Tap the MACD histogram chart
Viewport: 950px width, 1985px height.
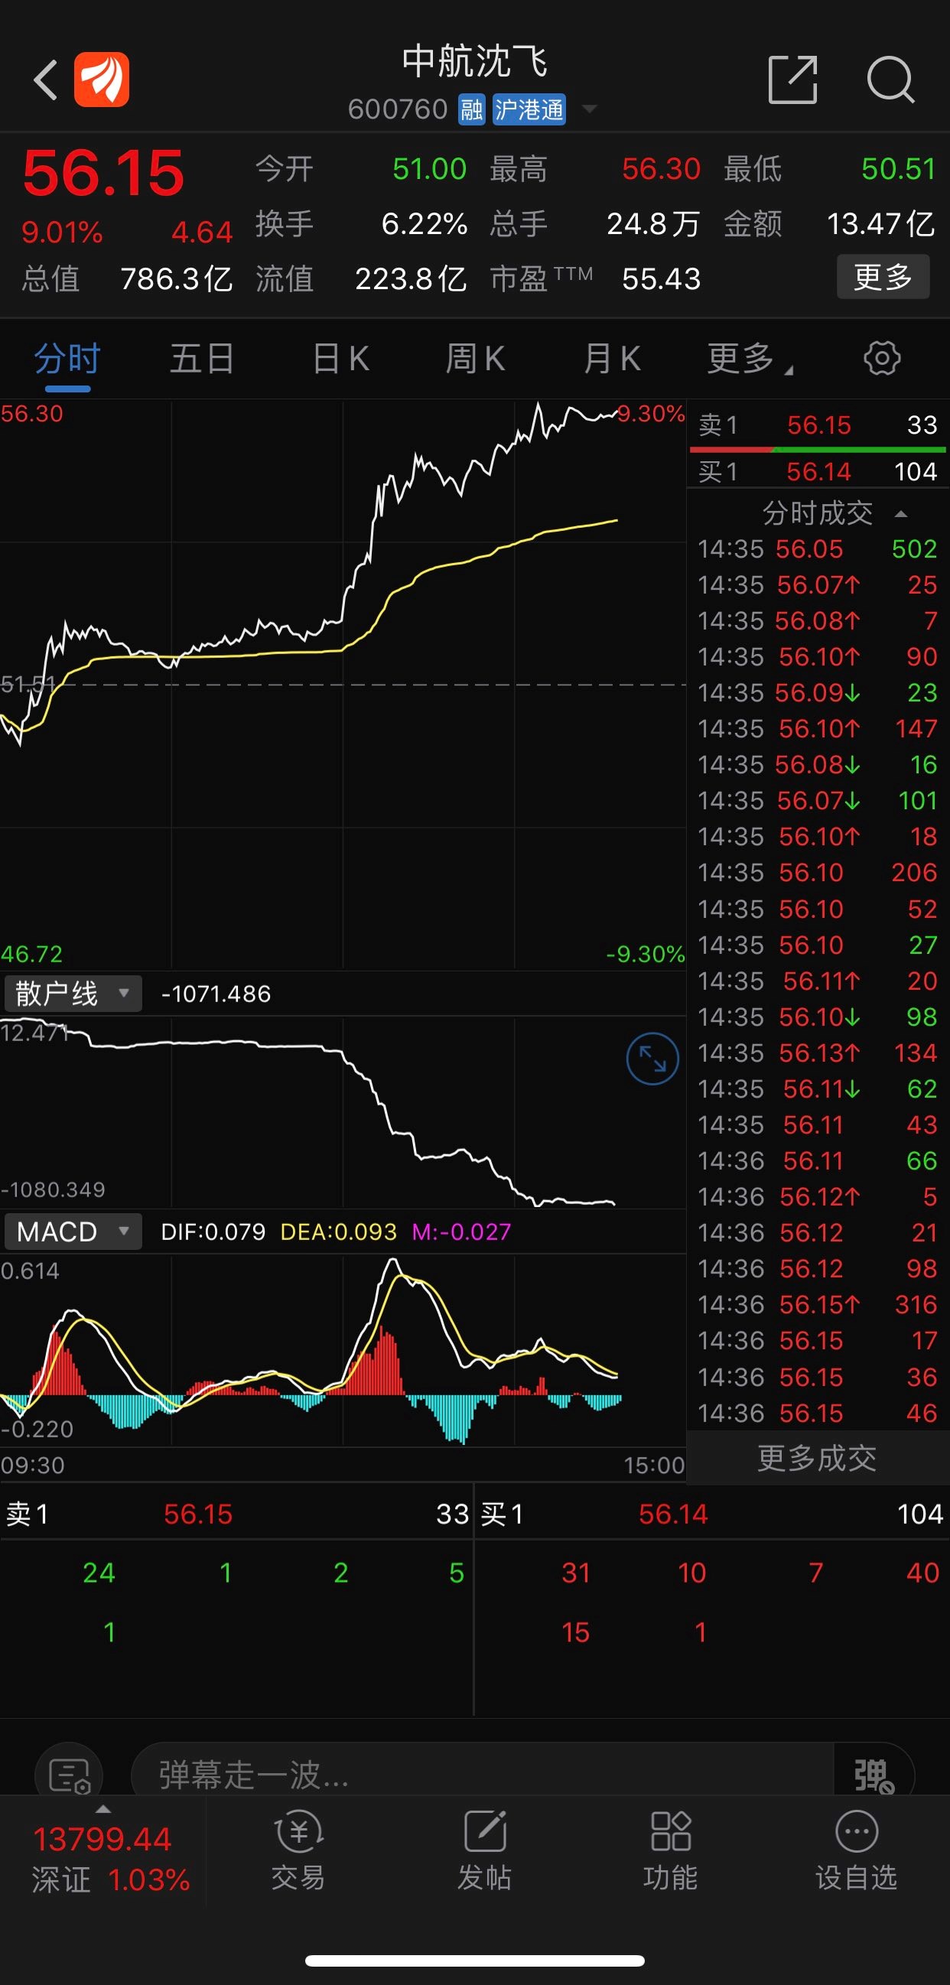click(x=343, y=1350)
